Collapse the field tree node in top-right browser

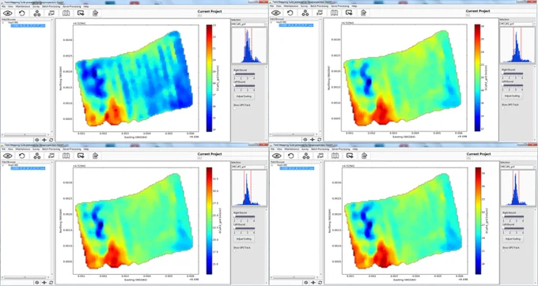click(x=271, y=22)
